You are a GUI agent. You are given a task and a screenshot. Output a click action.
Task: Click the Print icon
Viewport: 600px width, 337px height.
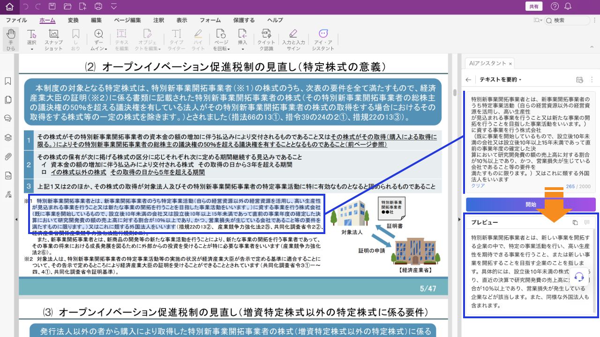coord(98,7)
